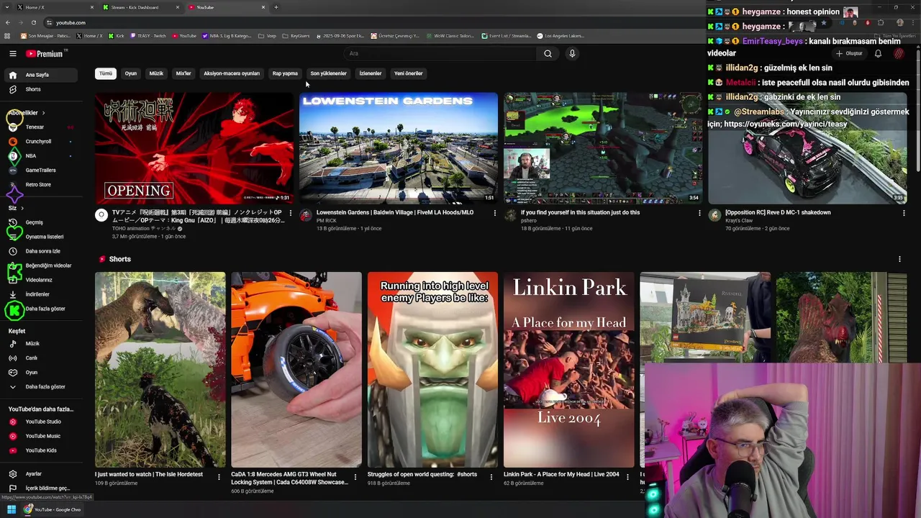The height and width of the screenshot is (518, 921).
Task: Open the GameTrailers subscription
Action: point(42,171)
